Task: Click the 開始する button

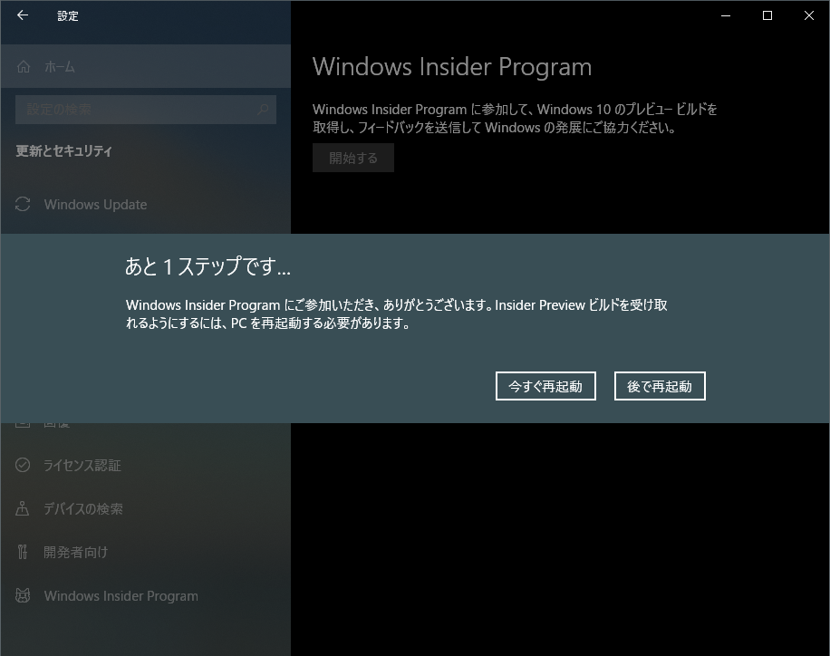Action: [x=352, y=157]
